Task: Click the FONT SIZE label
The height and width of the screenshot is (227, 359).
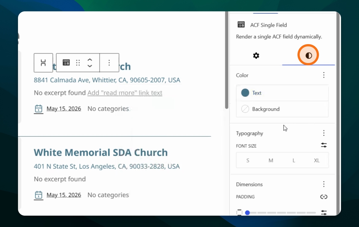Action: [246, 146]
